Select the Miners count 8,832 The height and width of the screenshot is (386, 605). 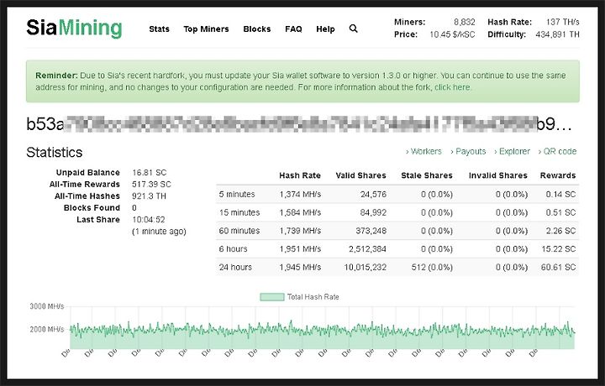coord(465,22)
